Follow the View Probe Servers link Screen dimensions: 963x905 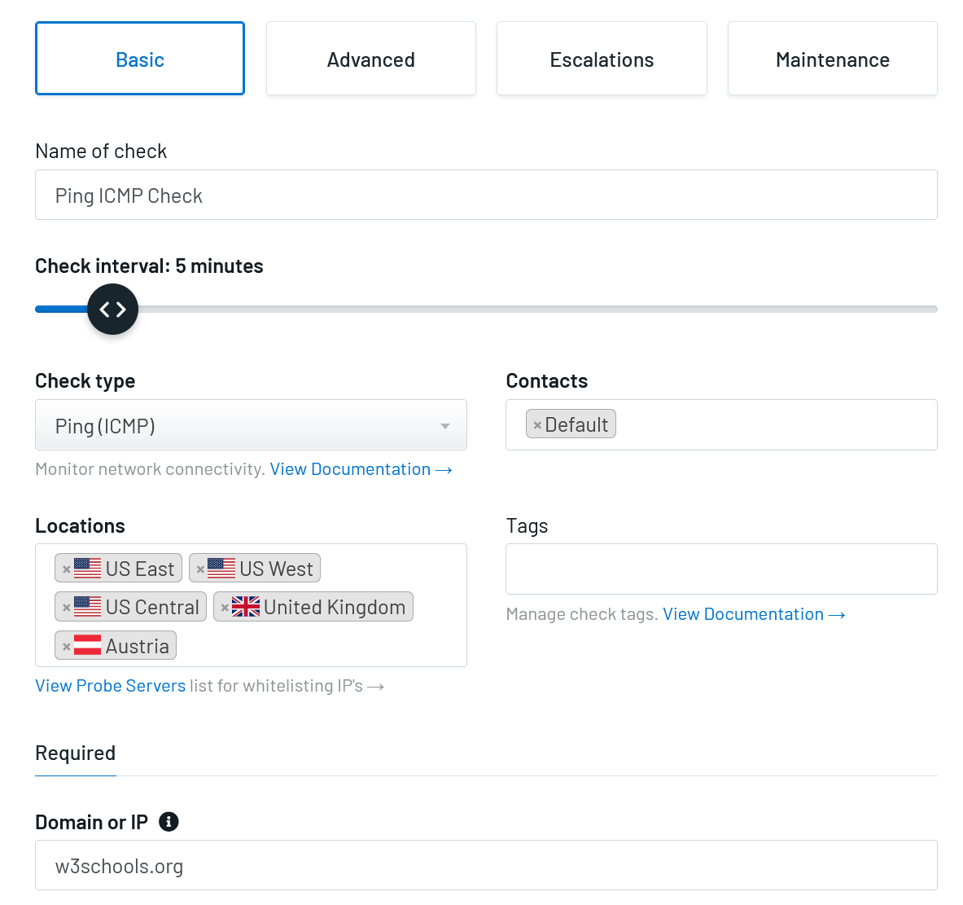111,686
